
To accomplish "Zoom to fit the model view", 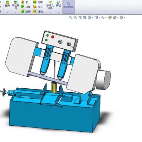I will (x=71, y=17).
